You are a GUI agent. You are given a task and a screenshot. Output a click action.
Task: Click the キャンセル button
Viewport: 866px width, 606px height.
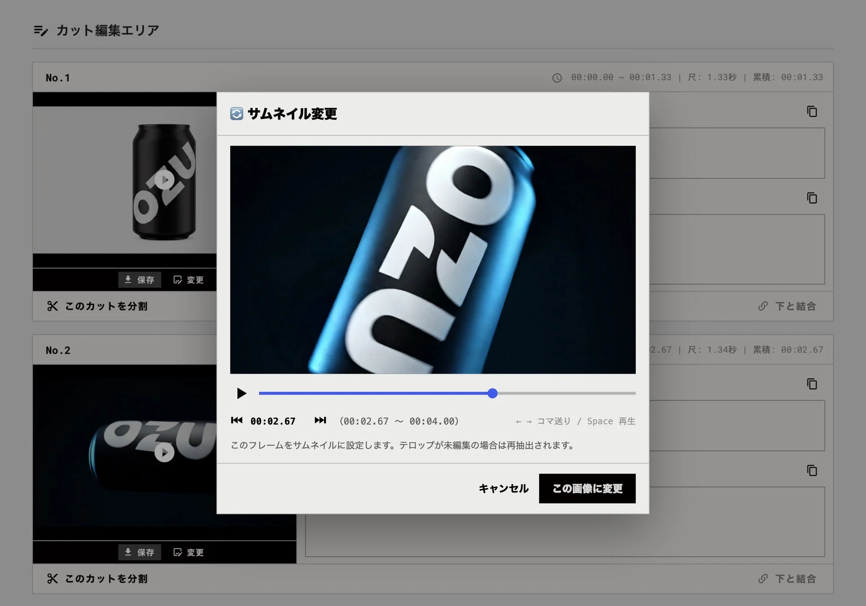point(503,488)
